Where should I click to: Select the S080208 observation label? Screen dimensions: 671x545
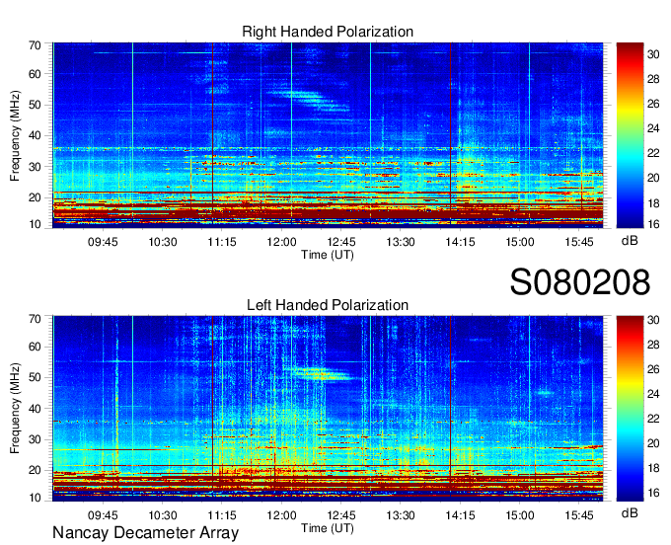(580, 282)
